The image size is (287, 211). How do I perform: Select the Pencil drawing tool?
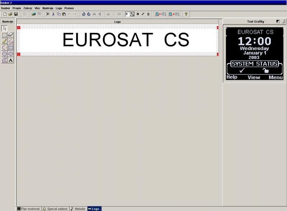pyautogui.click(x=5, y=41)
